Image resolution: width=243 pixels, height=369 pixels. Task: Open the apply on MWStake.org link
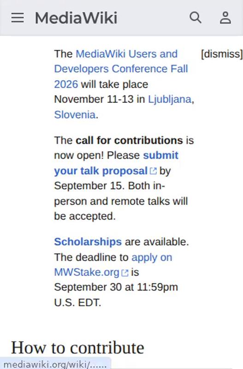pos(113,265)
